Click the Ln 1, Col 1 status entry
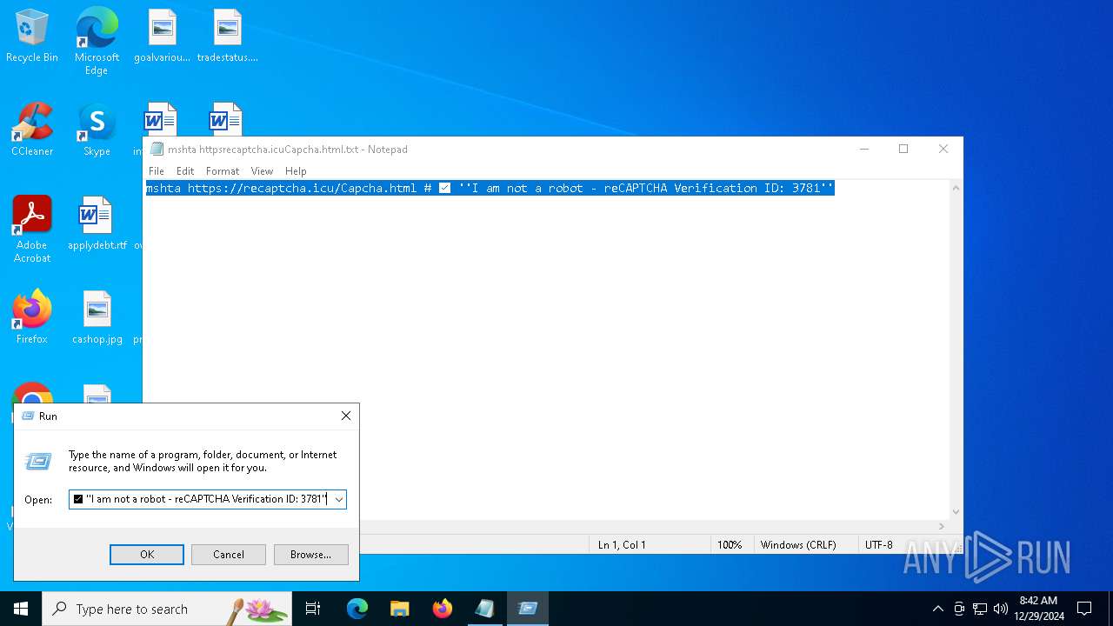The height and width of the screenshot is (626, 1113). point(622,545)
